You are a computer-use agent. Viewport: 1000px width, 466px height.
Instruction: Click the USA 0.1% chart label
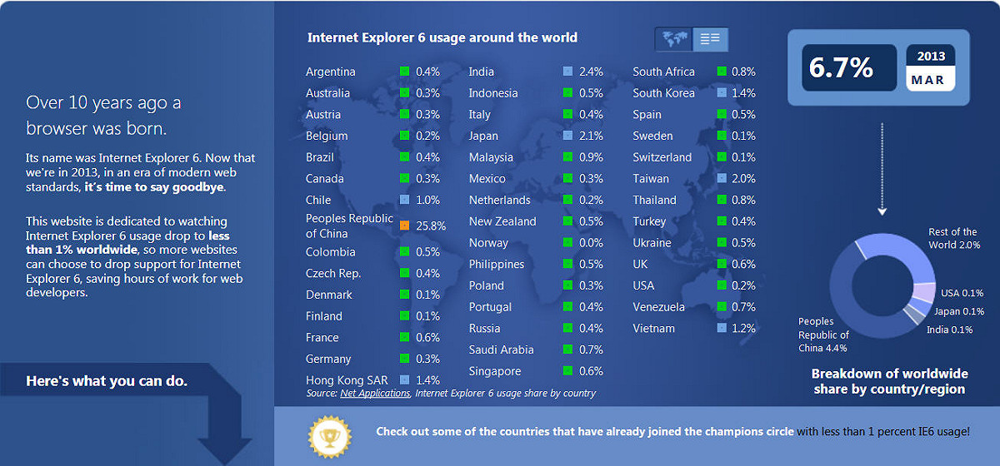click(x=962, y=293)
